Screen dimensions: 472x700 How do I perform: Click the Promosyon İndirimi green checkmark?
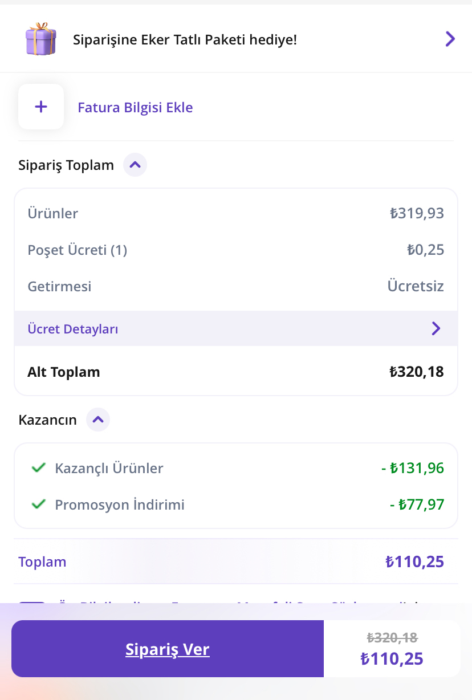[x=39, y=504]
